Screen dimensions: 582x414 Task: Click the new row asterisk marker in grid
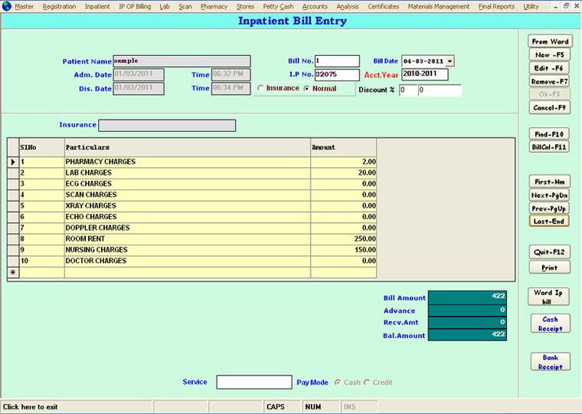[13, 272]
